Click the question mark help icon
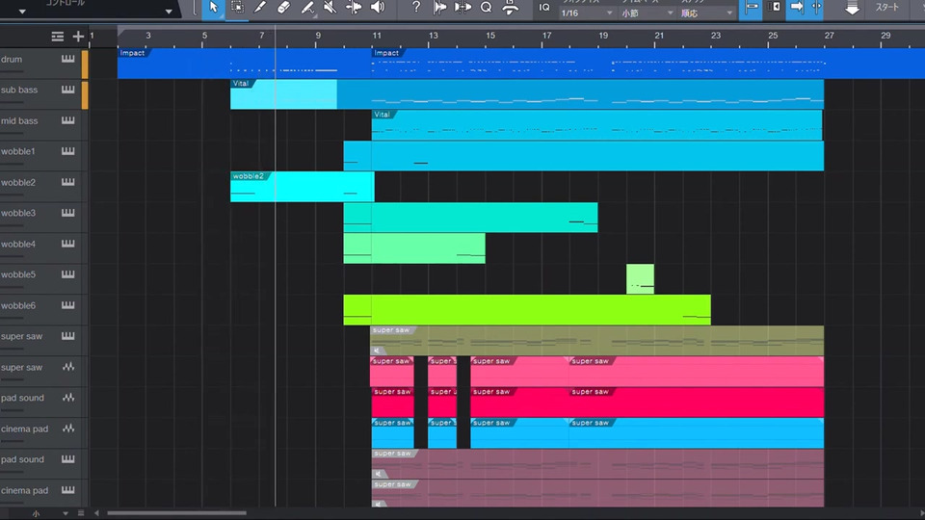The width and height of the screenshot is (925, 520). click(x=416, y=8)
